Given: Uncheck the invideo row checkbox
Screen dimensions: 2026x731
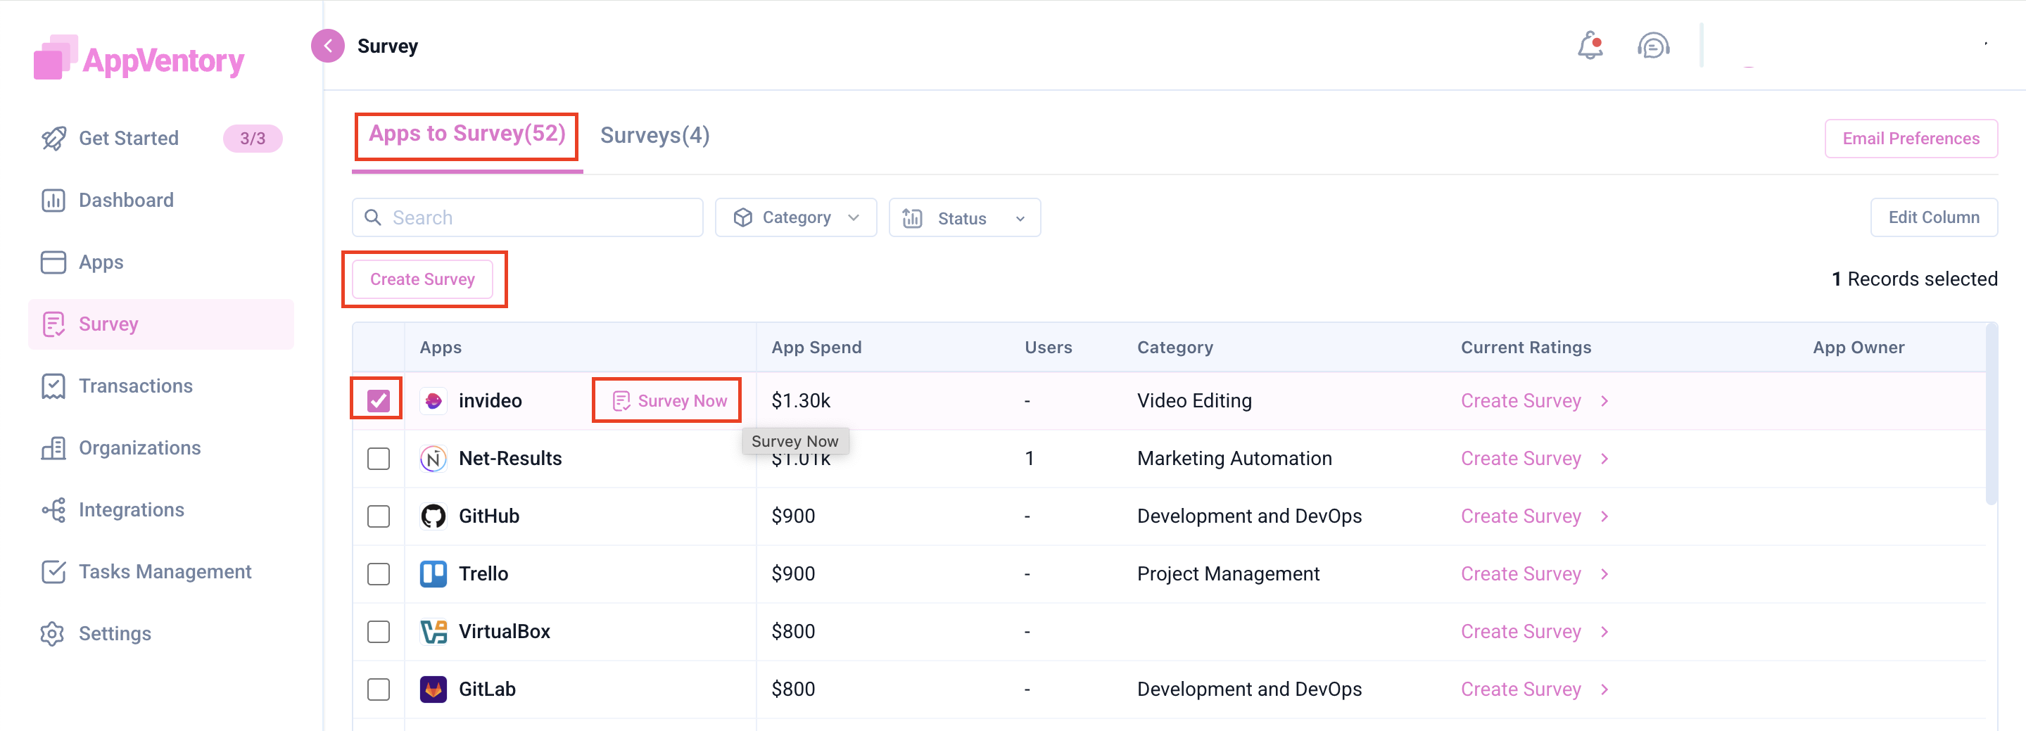Looking at the screenshot, I should coord(379,401).
